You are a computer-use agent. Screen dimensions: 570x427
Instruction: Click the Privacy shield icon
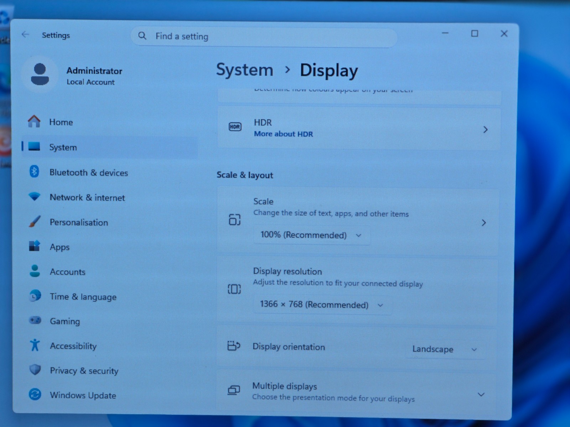click(35, 370)
